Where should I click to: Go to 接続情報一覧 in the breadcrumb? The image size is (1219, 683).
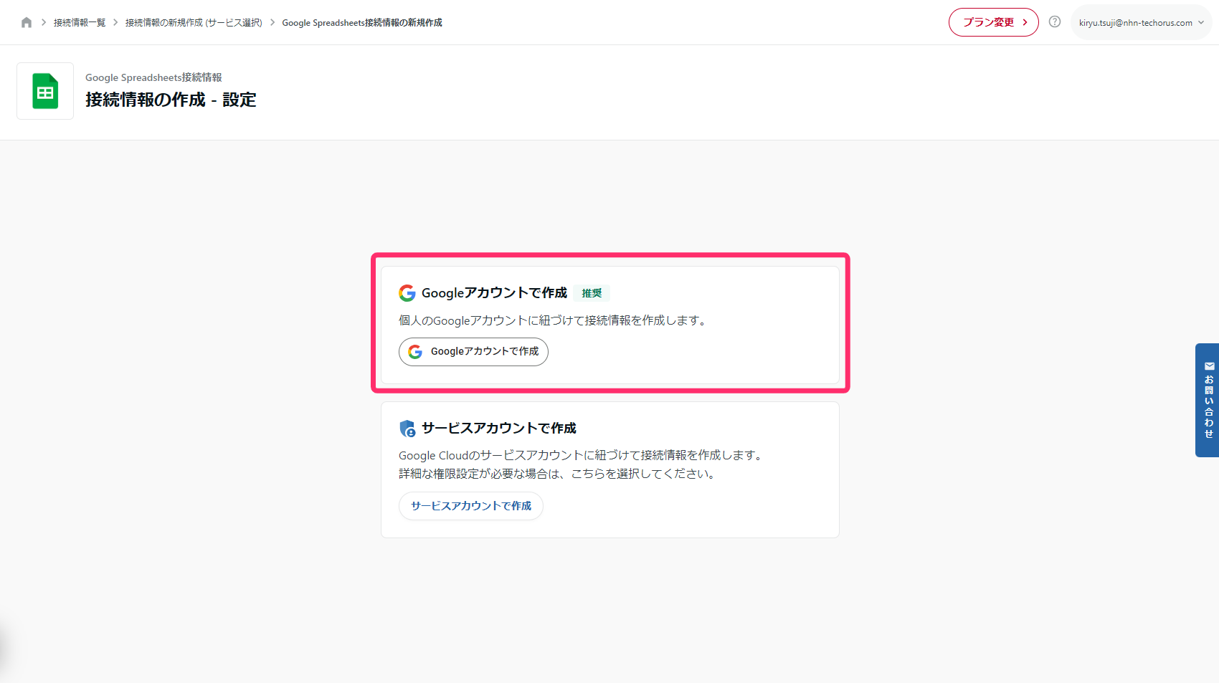(x=80, y=23)
